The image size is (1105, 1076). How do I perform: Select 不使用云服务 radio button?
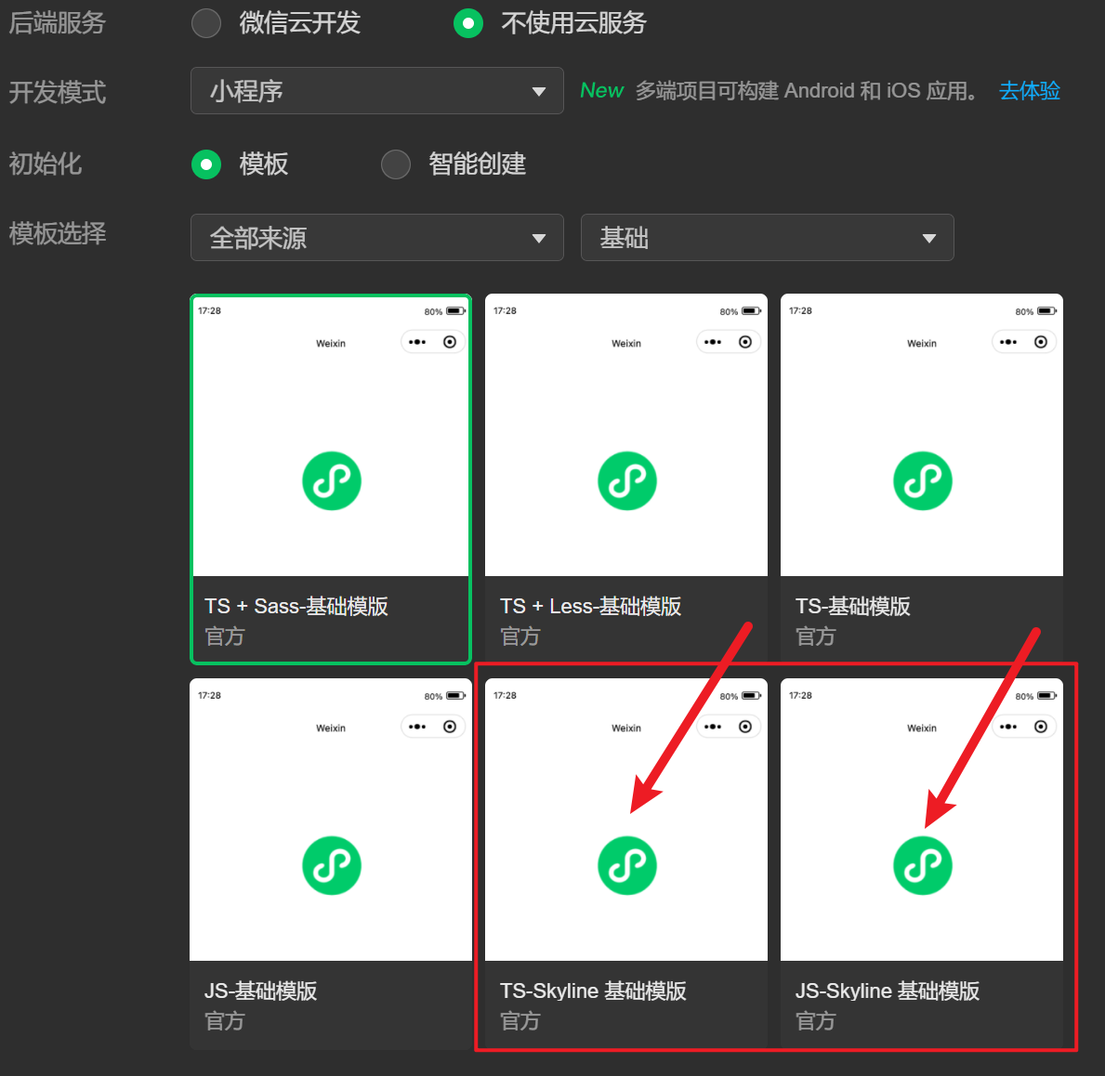[468, 23]
